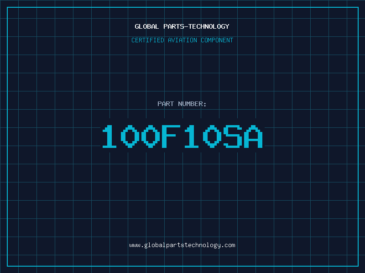Select the CERTIFIED AVIATION COMPONENT subtitle
Screen dimensions: 365x273
182,40
